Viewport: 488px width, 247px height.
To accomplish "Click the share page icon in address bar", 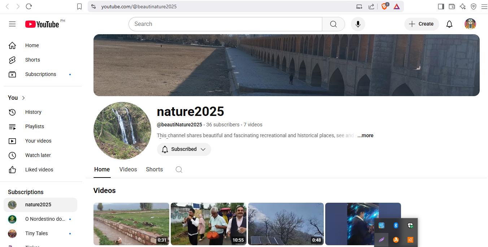I will pos(371,6).
